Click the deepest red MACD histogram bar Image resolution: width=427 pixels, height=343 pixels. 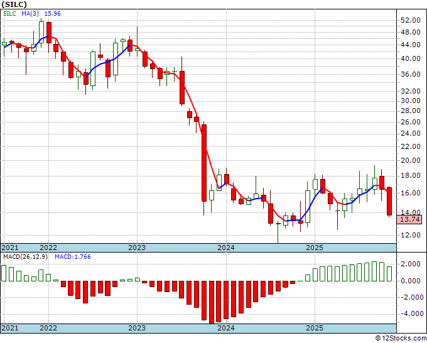click(212, 302)
